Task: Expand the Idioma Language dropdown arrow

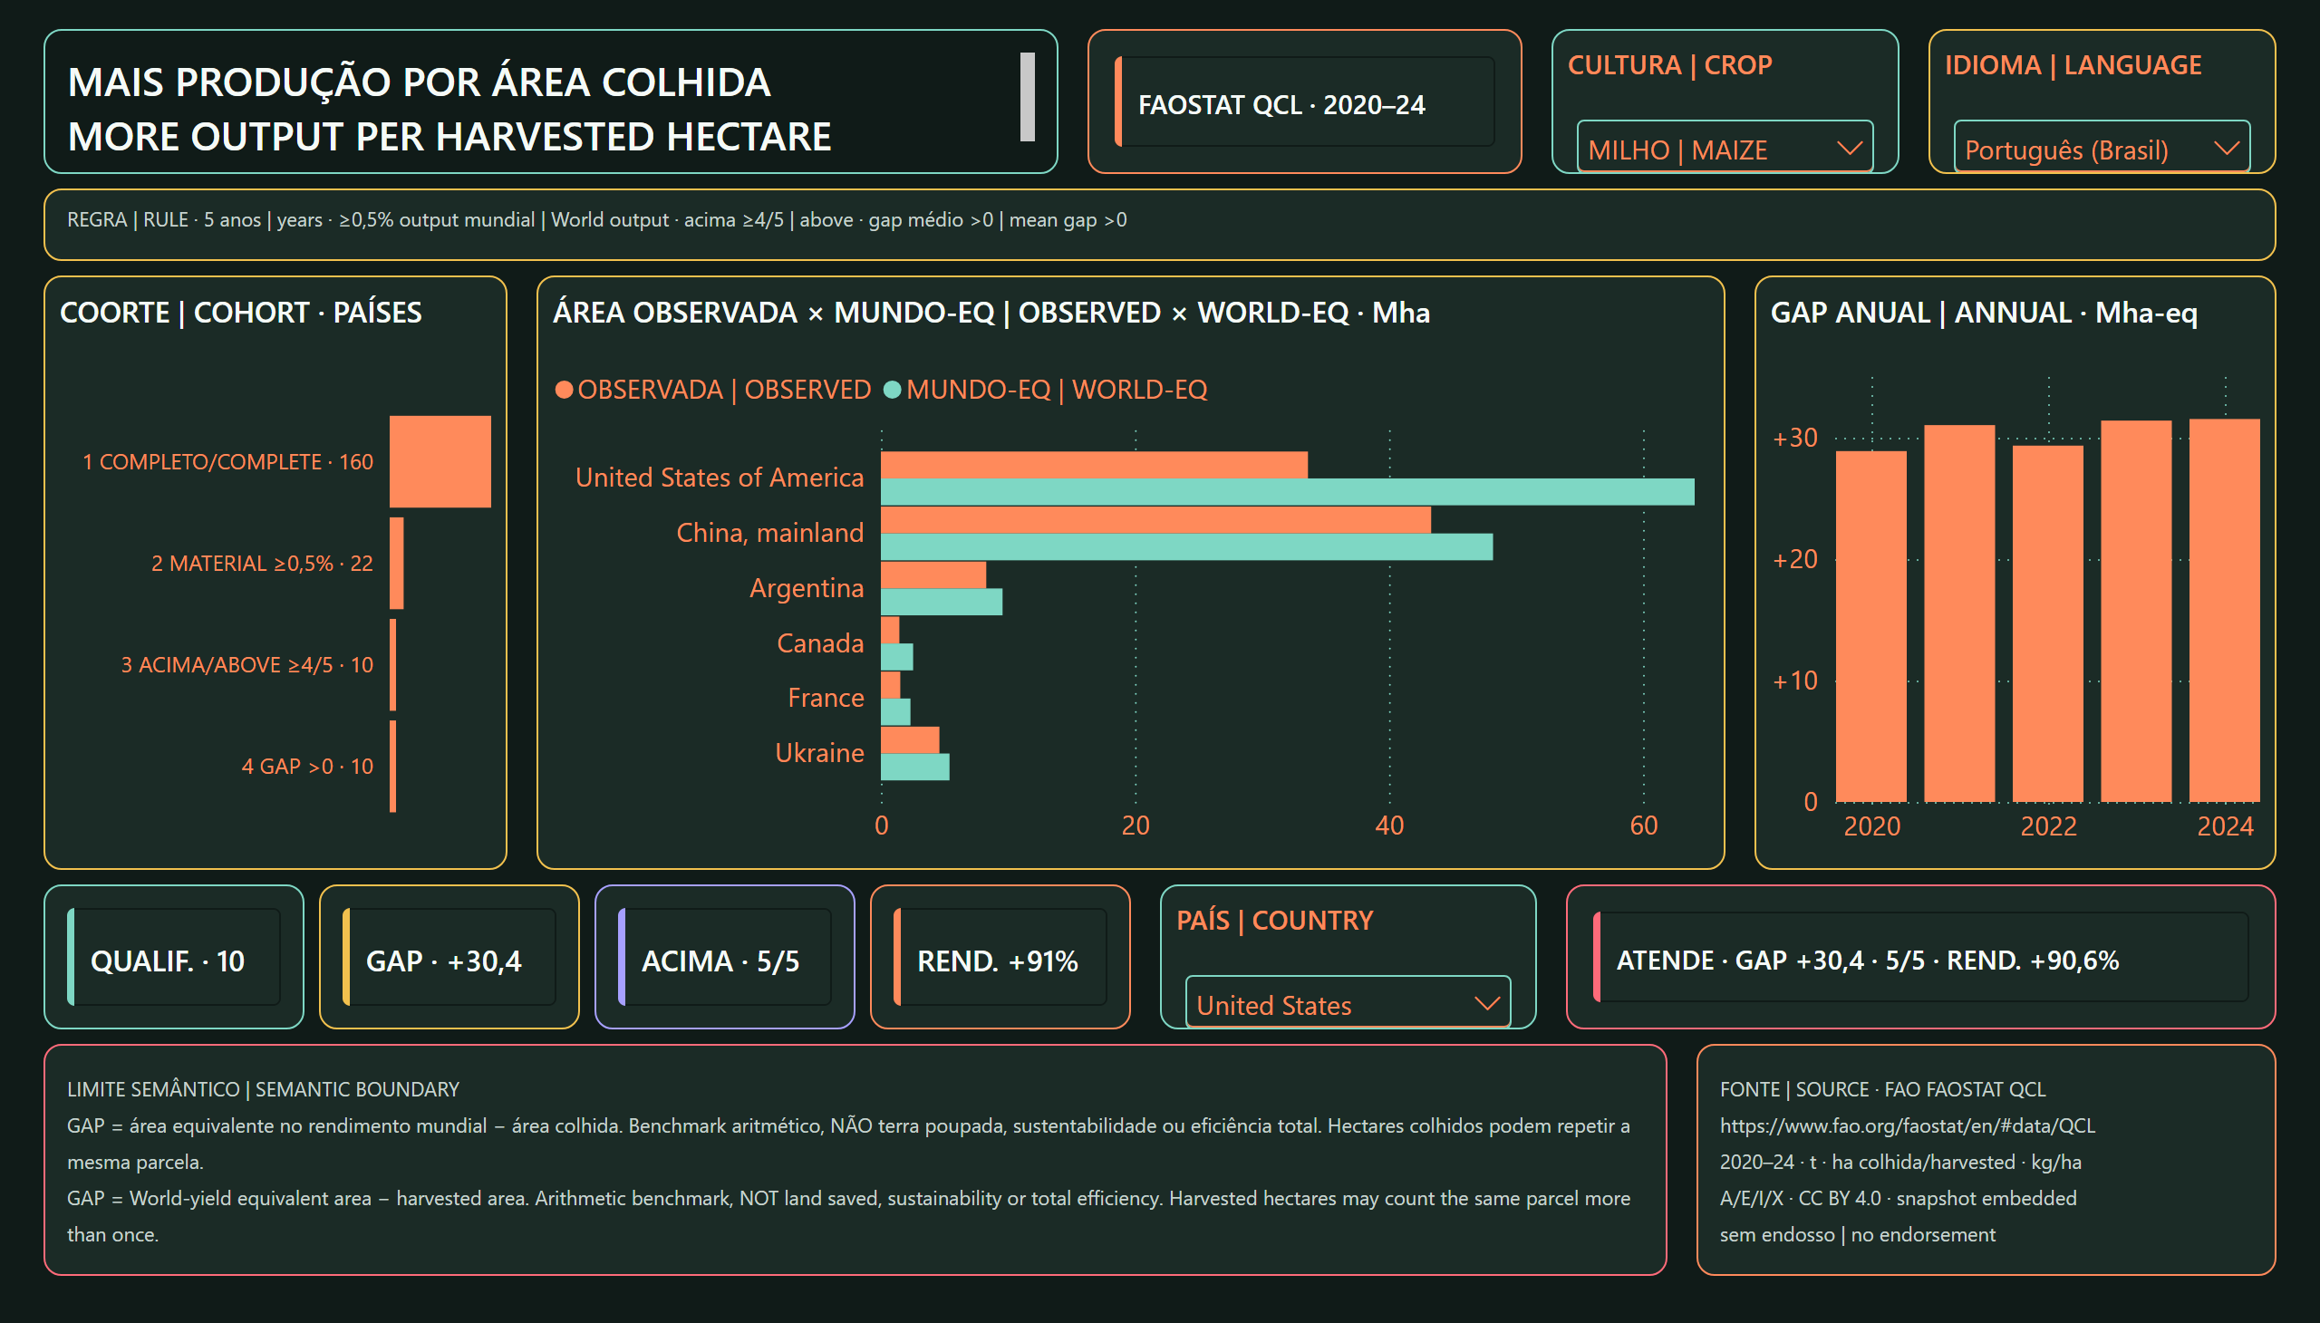Action: [x=2226, y=149]
